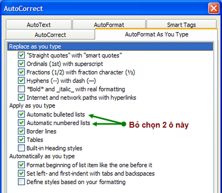Click the AutoFormat As You Type tab
Screen dimensions: 222x193
pos(156,34)
